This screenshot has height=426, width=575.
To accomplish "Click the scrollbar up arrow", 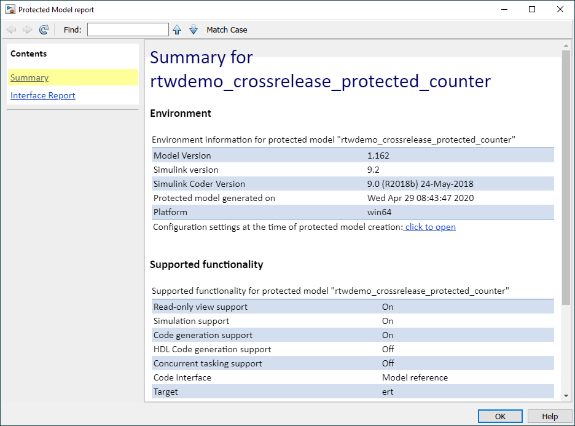I will click(566, 46).
